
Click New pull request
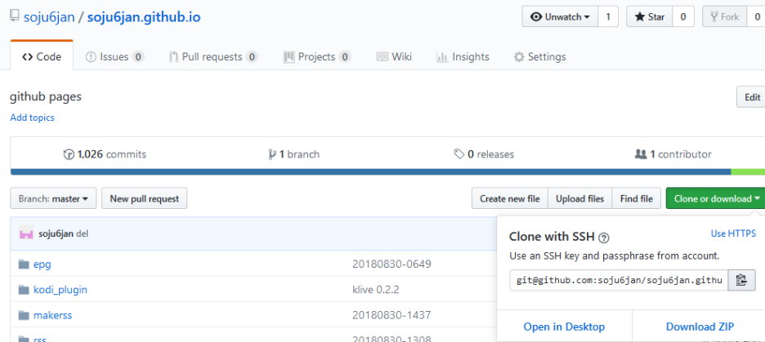click(x=145, y=199)
